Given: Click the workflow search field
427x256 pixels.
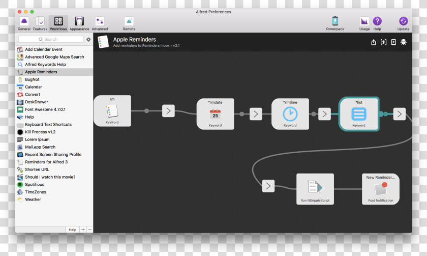Looking at the screenshot, I should coord(51,39).
